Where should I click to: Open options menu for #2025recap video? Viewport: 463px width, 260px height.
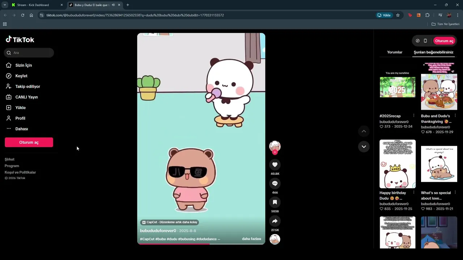point(414,116)
